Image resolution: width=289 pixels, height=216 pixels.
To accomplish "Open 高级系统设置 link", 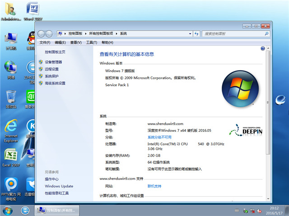I will [x=55, y=83].
